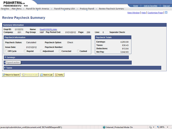Click the security lock icon in status bar
This screenshot has height=129, width=172.
click(150, 127)
